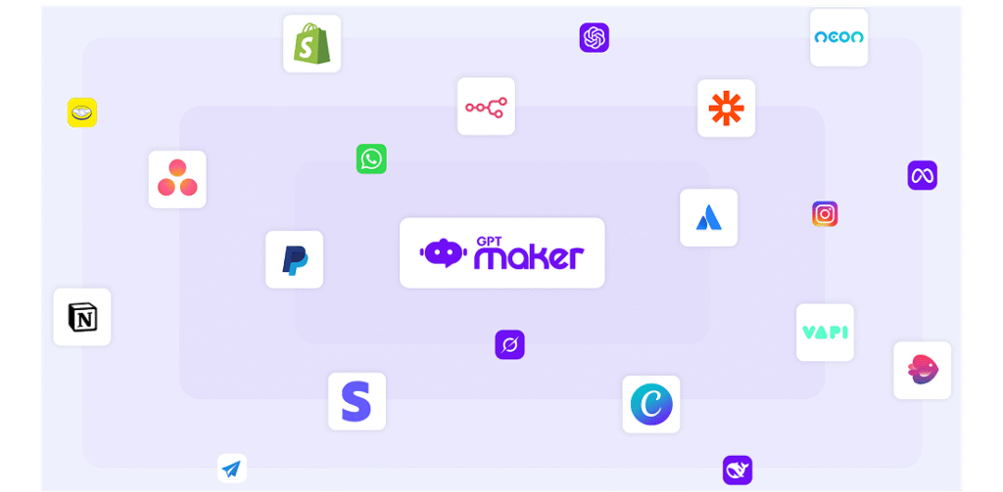The image size is (1003, 492).
Task: Open the VAPI integration tile
Action: (825, 333)
